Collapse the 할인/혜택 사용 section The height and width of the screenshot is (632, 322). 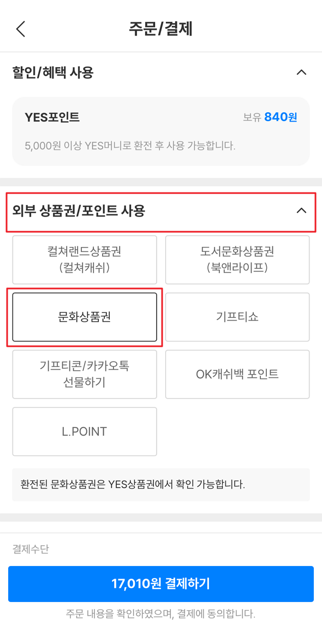(302, 73)
